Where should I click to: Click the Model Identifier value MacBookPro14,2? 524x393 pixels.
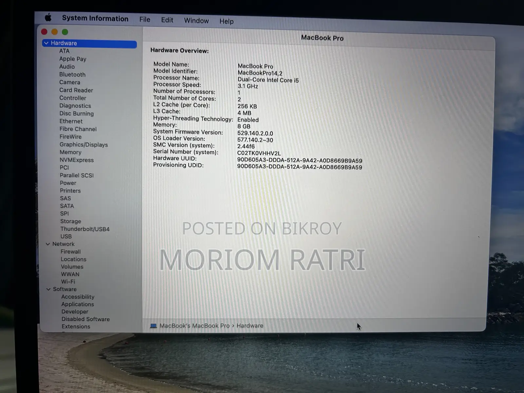point(260,73)
